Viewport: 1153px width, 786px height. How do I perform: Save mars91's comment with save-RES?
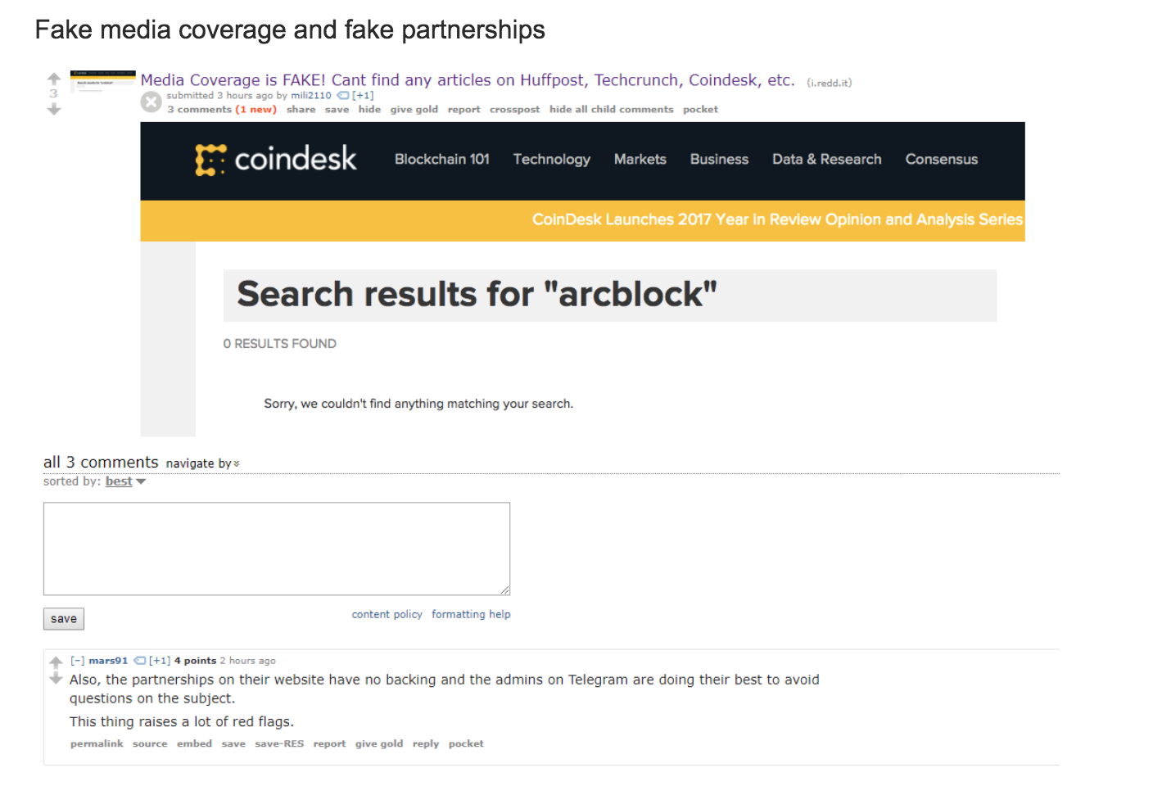pyautogui.click(x=278, y=743)
